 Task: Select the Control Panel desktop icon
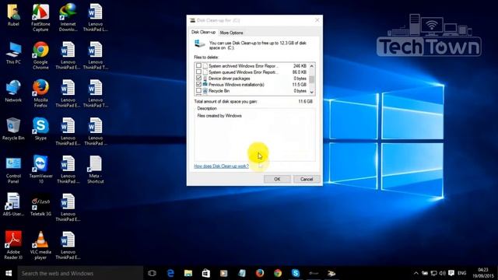[x=13, y=170]
